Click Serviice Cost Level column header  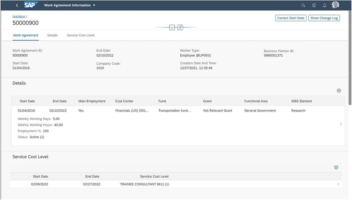(x=154, y=177)
